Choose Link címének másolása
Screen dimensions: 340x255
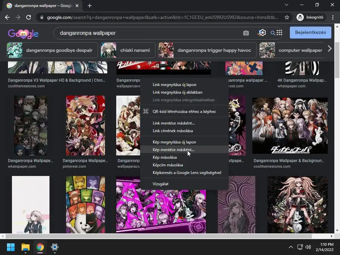tap(185, 131)
